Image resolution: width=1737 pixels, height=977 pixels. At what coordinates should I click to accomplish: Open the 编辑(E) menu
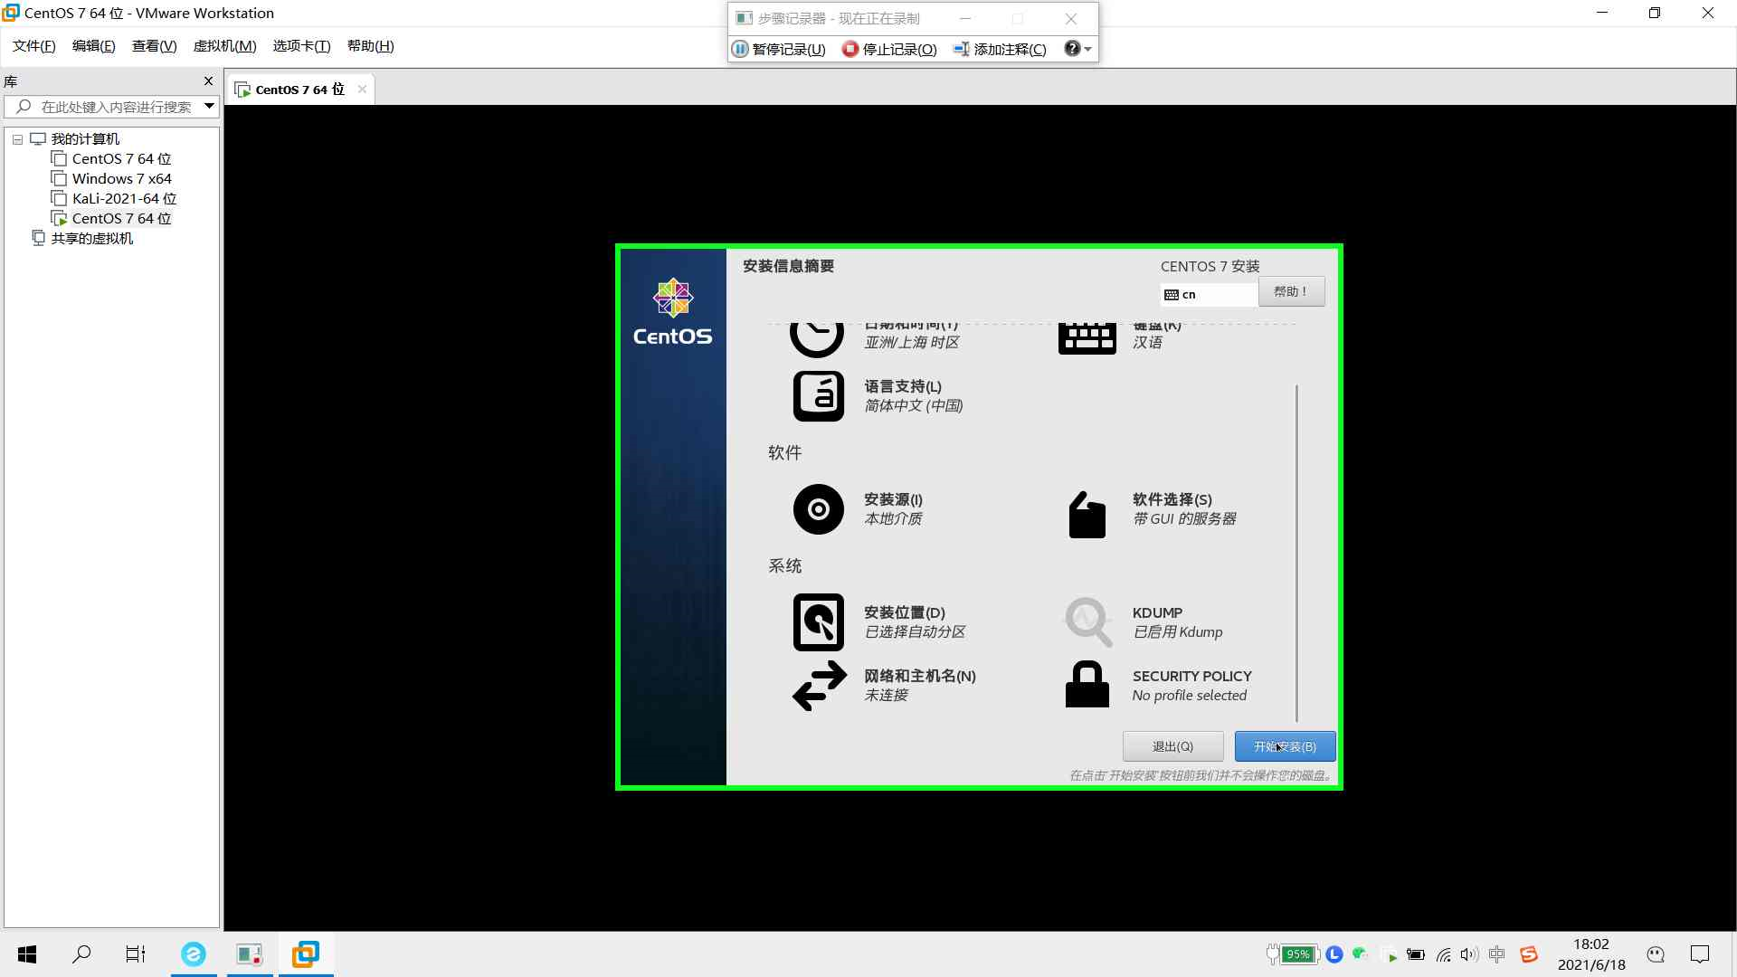tap(93, 46)
